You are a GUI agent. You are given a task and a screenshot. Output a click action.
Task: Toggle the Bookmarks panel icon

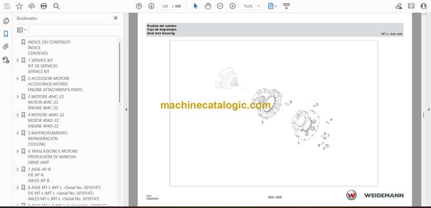pos(6,34)
